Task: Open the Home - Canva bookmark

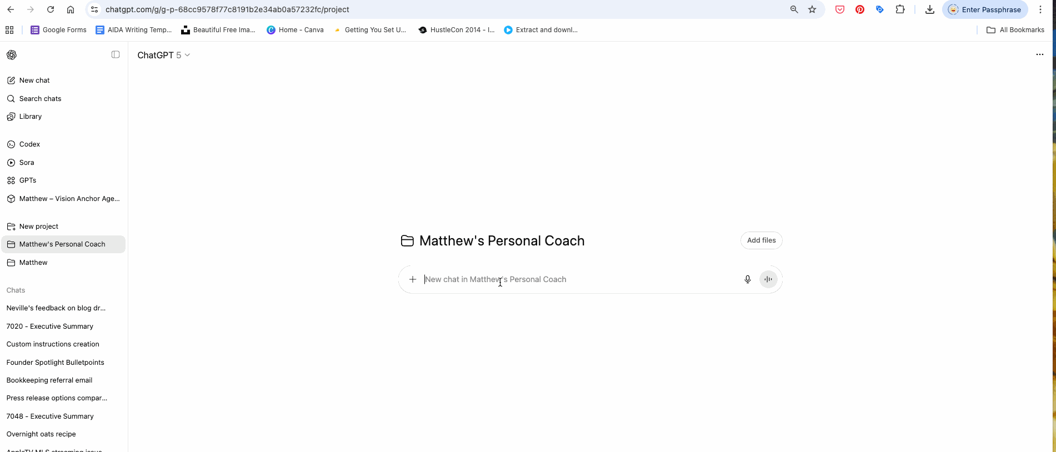Action: [x=295, y=30]
